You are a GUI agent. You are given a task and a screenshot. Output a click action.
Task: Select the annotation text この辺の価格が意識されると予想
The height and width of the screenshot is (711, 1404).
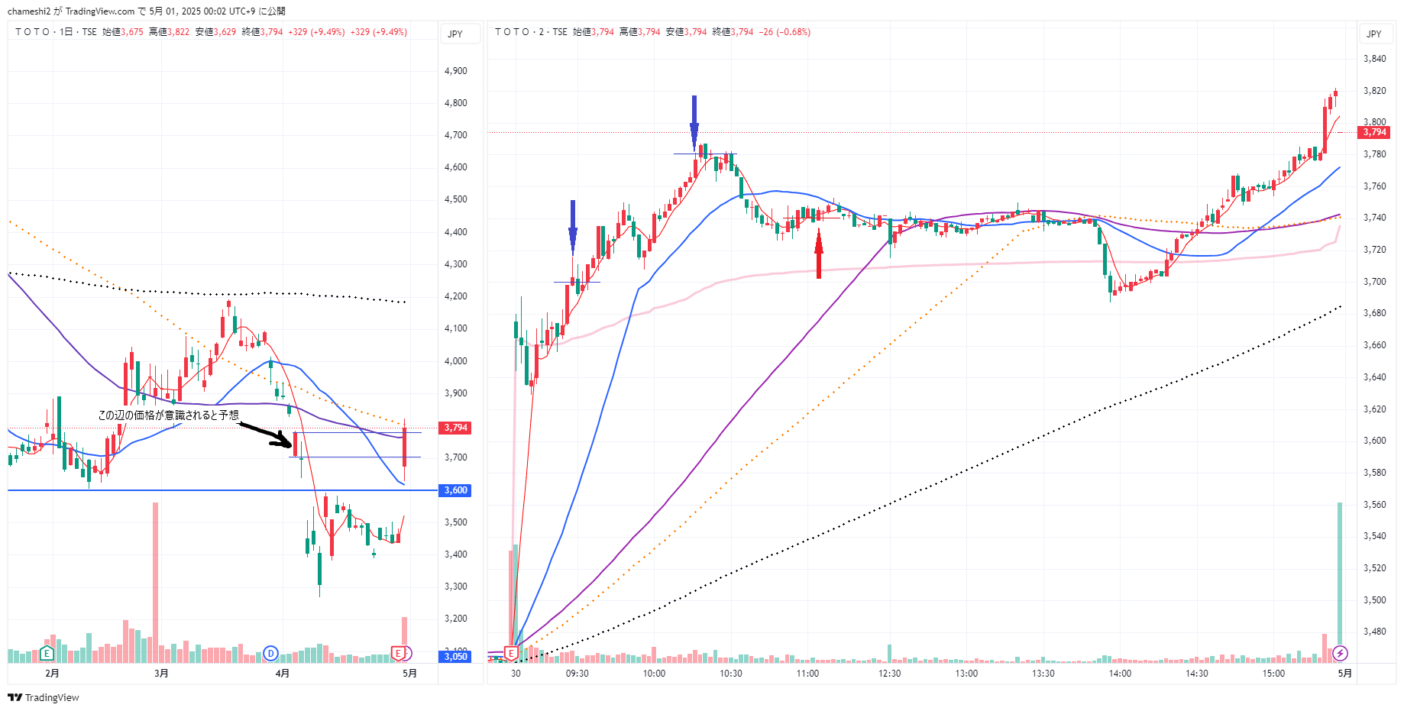click(168, 415)
